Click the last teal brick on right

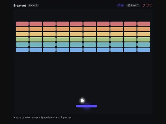(144, 45)
